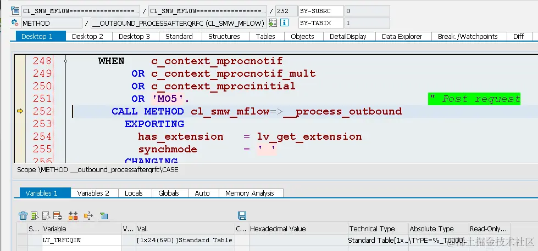Click the Standard Table[1x technical type cell
The image size is (538, 251).
[378, 240]
